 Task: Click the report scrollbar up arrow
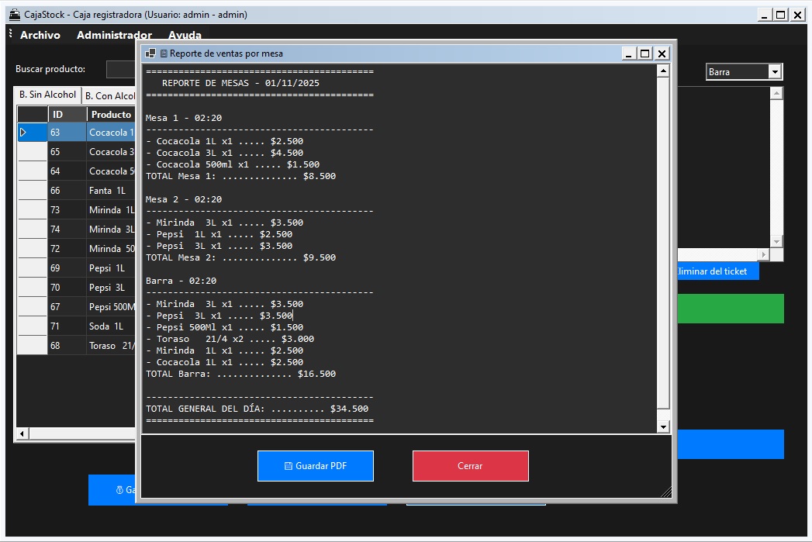click(662, 71)
